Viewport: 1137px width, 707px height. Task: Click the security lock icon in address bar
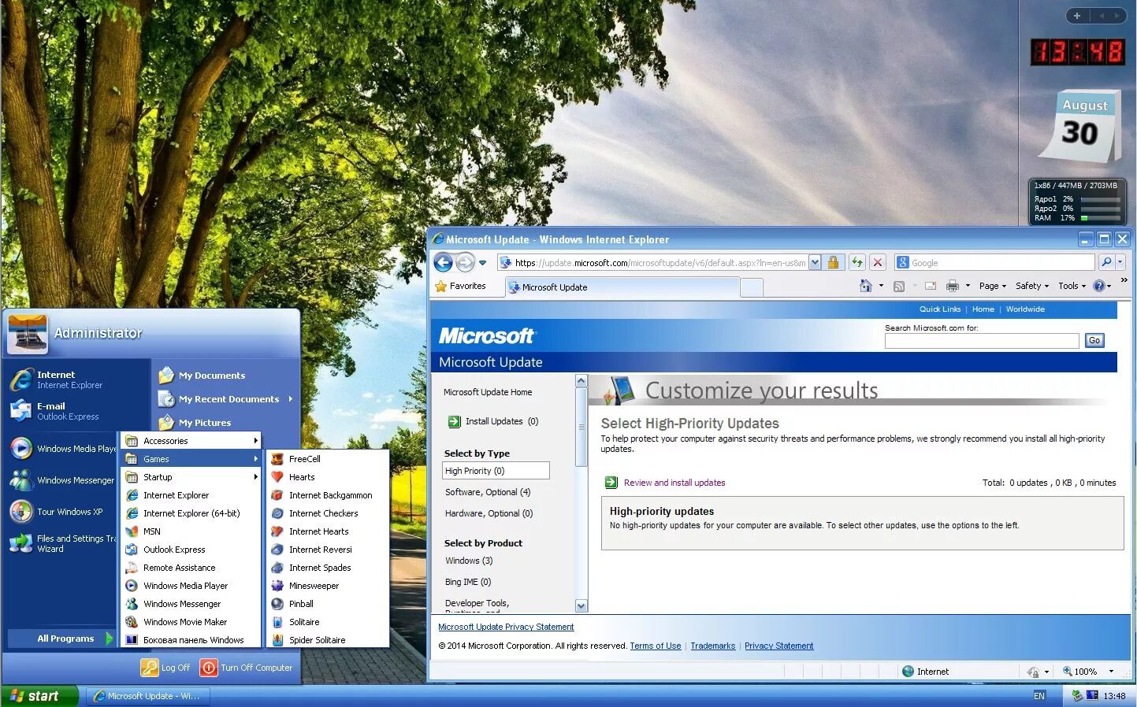pyautogui.click(x=833, y=263)
